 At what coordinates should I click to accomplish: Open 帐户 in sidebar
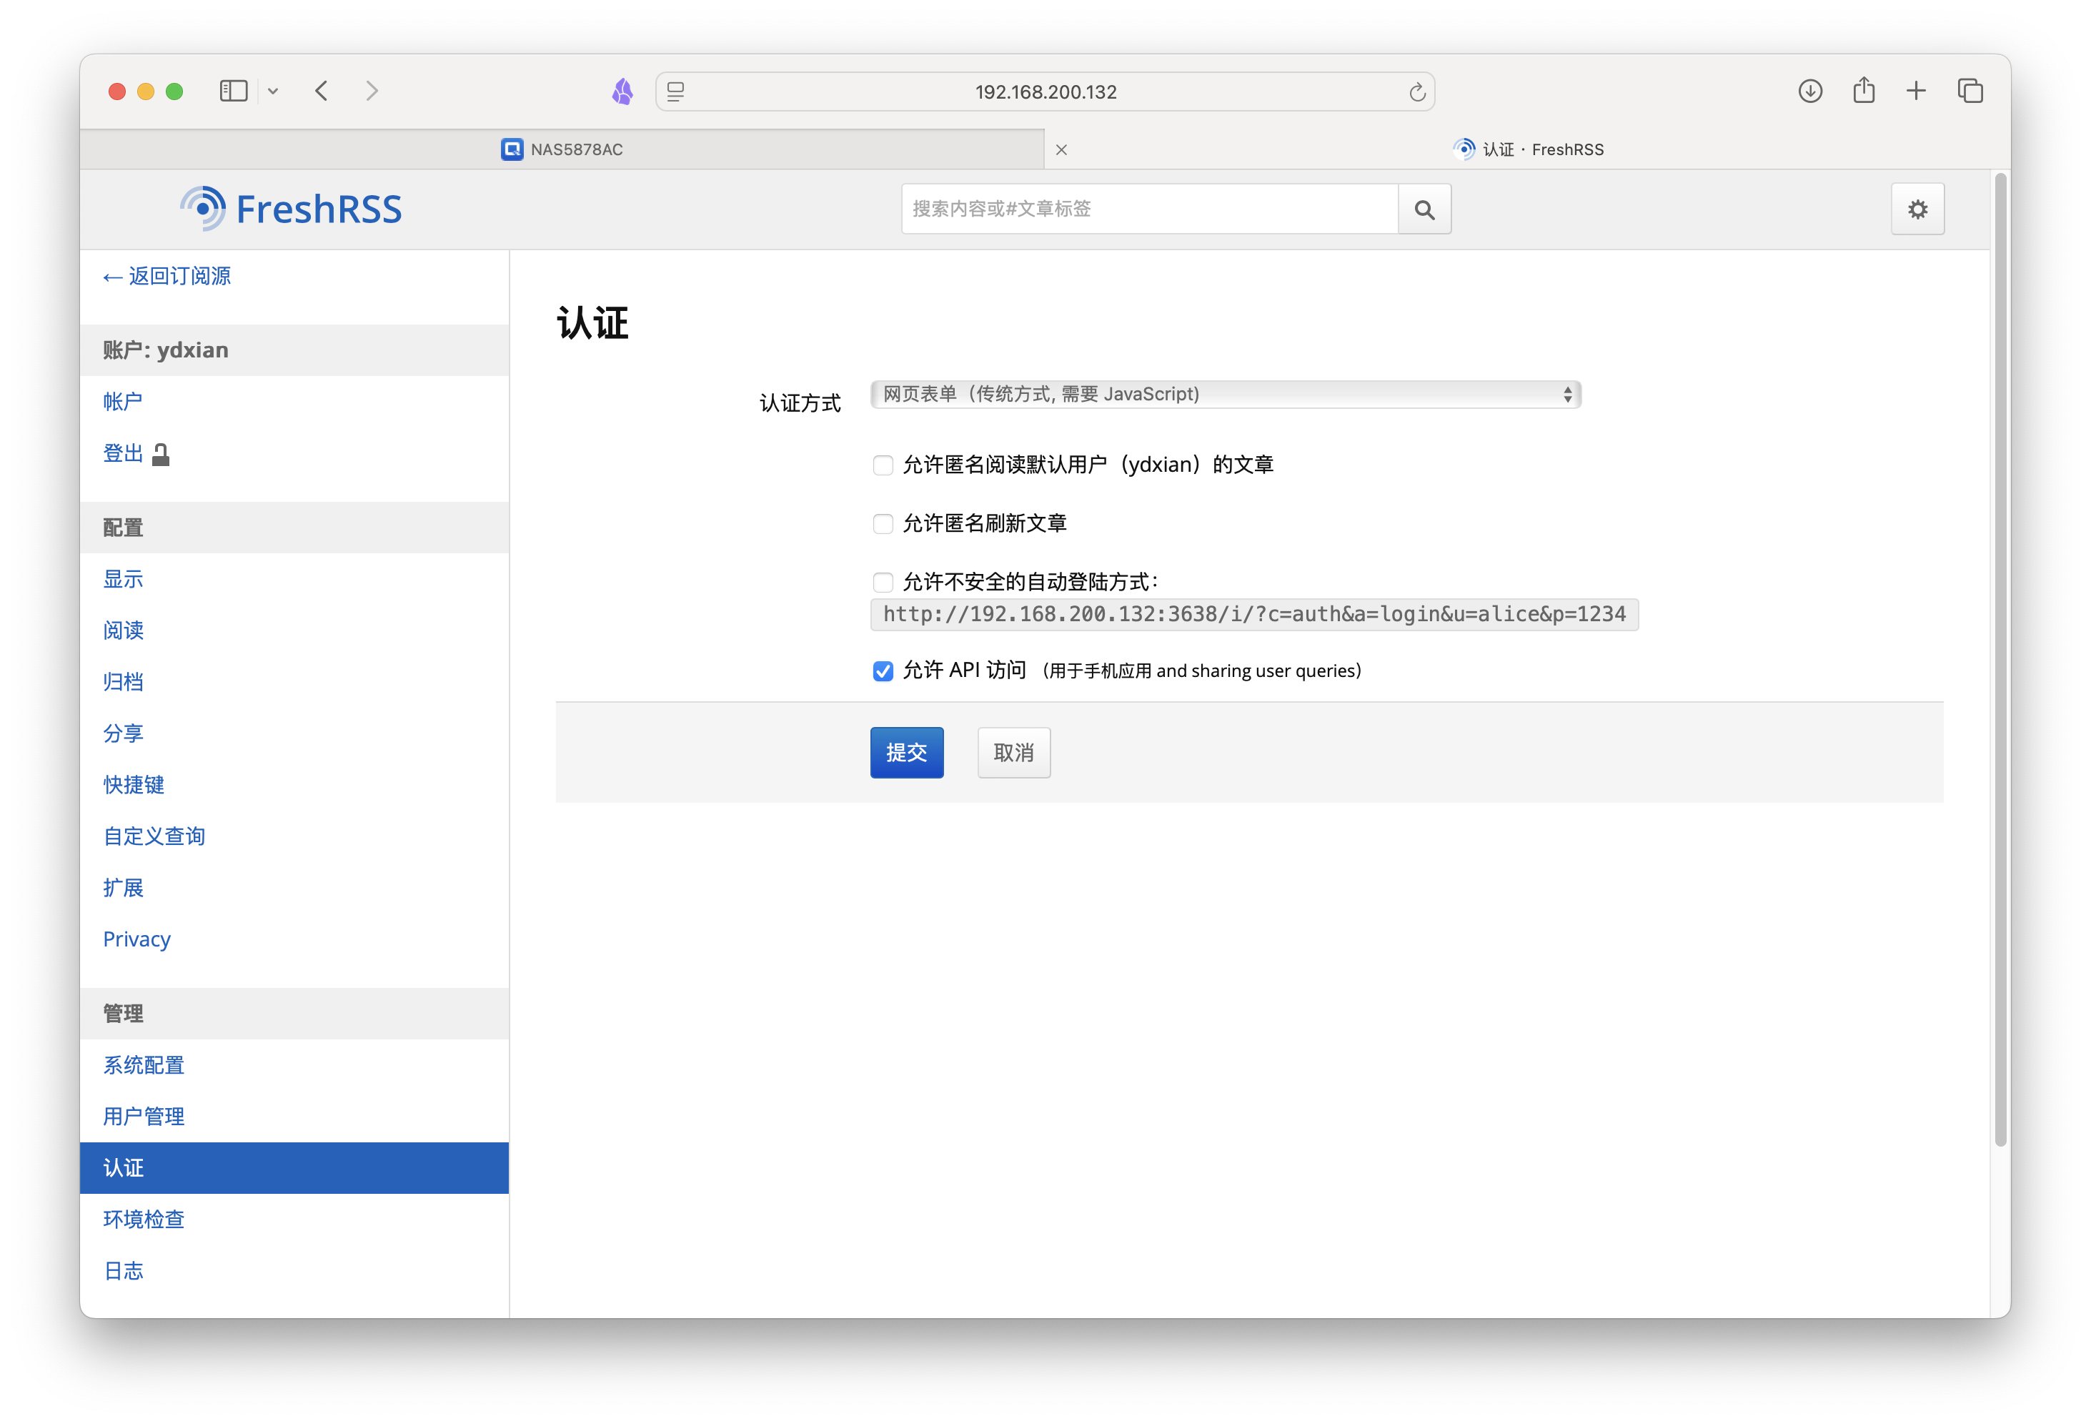[x=122, y=402]
